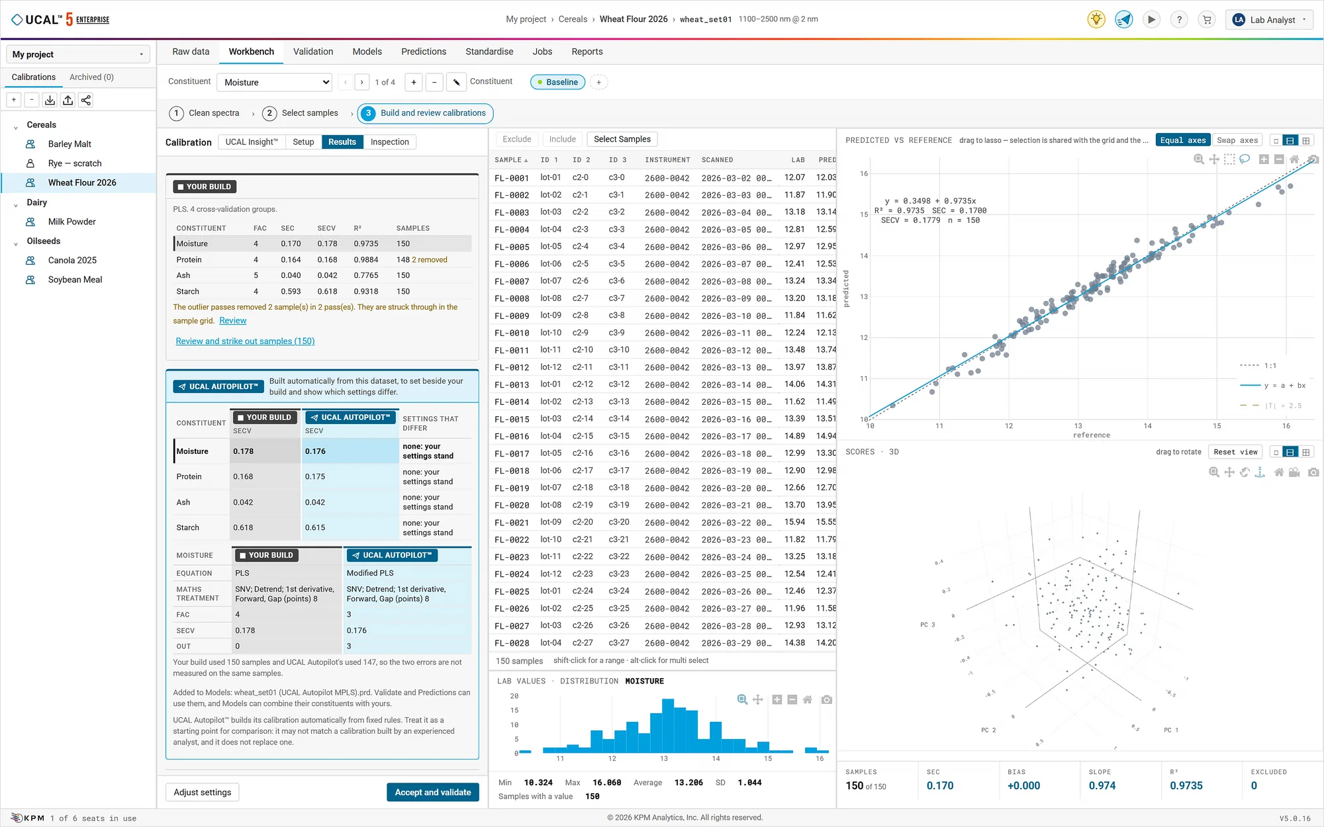1324x827 pixels.
Task: Click the turntable rotation icon on 3D scores plot
Action: click(x=1260, y=472)
